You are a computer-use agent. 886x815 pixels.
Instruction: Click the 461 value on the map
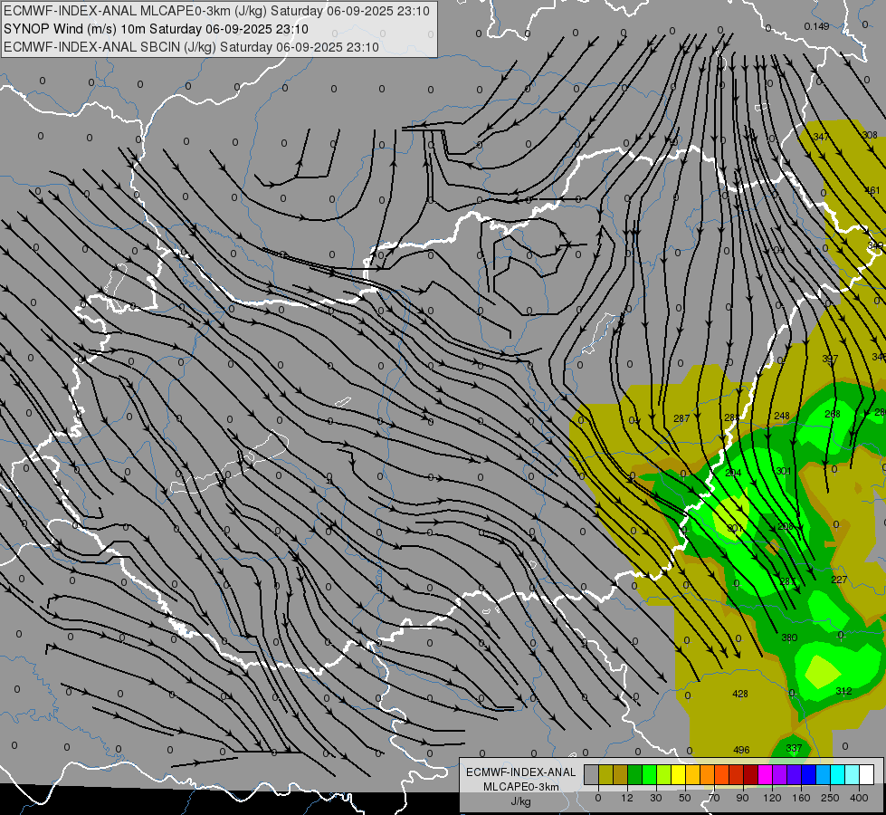coord(872,190)
